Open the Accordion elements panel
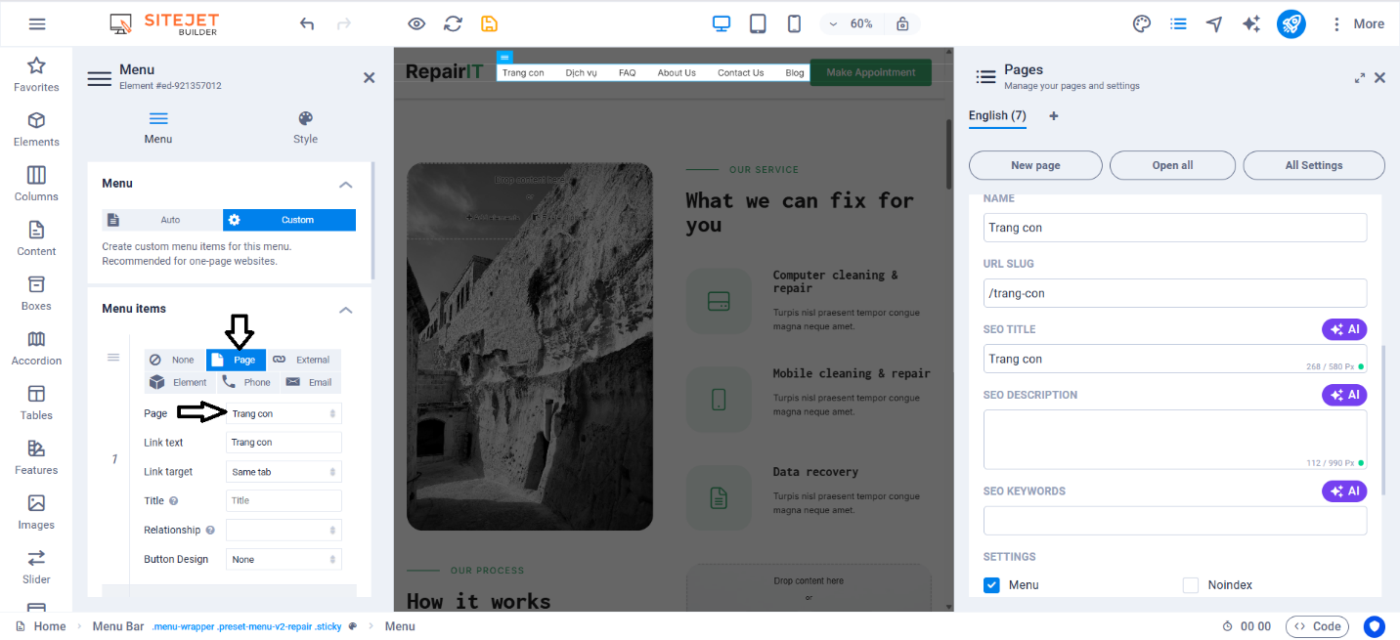The width and height of the screenshot is (1400, 640). (x=36, y=348)
